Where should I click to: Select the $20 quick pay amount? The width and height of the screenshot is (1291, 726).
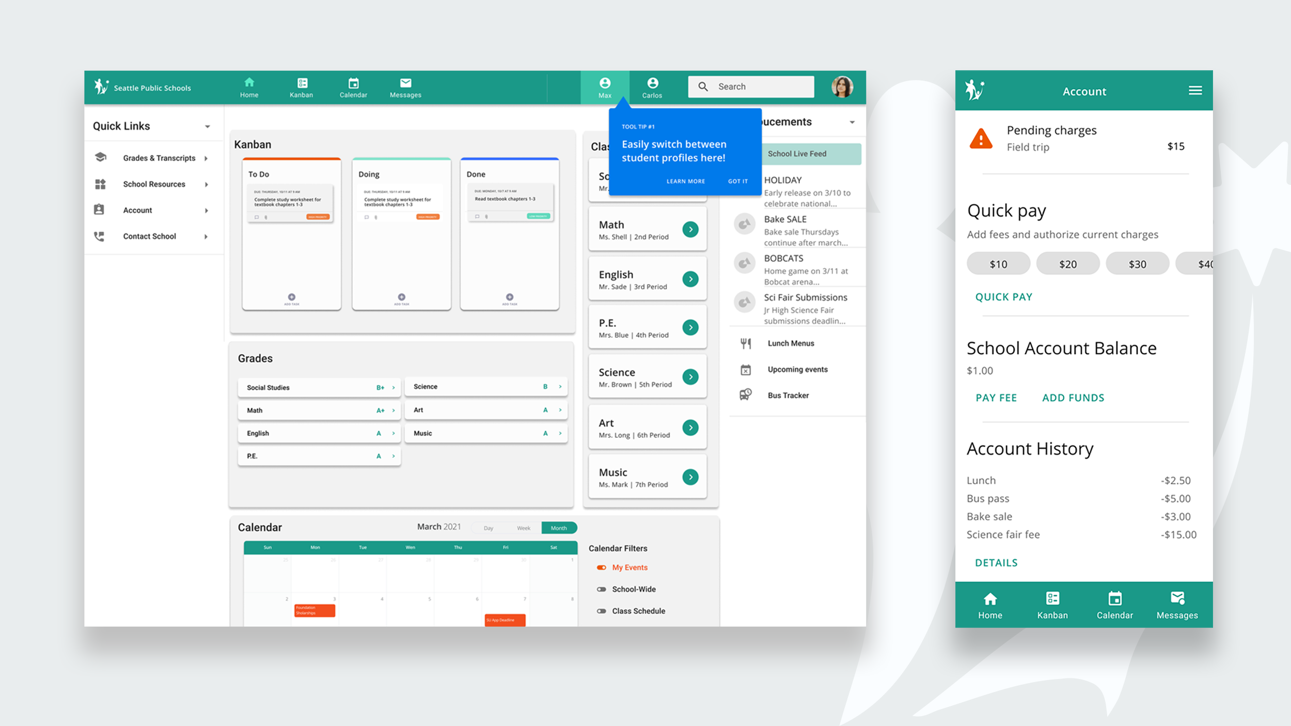[1068, 264]
